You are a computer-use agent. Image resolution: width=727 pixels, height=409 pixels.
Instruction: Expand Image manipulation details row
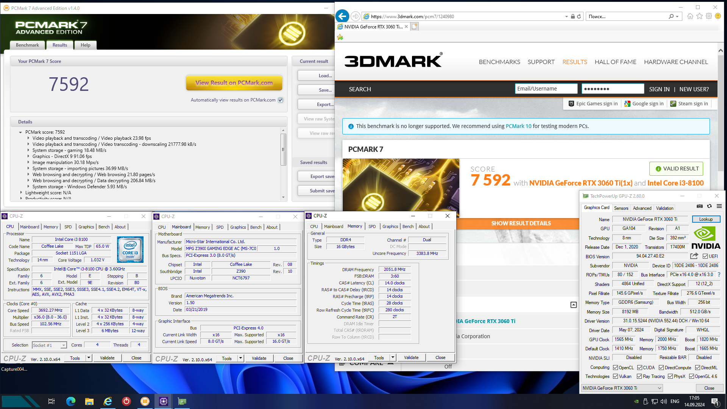pyautogui.click(x=28, y=162)
